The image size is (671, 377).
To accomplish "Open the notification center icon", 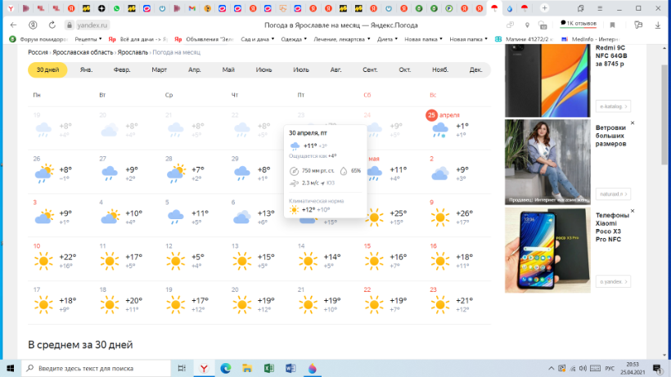I will [659, 368].
